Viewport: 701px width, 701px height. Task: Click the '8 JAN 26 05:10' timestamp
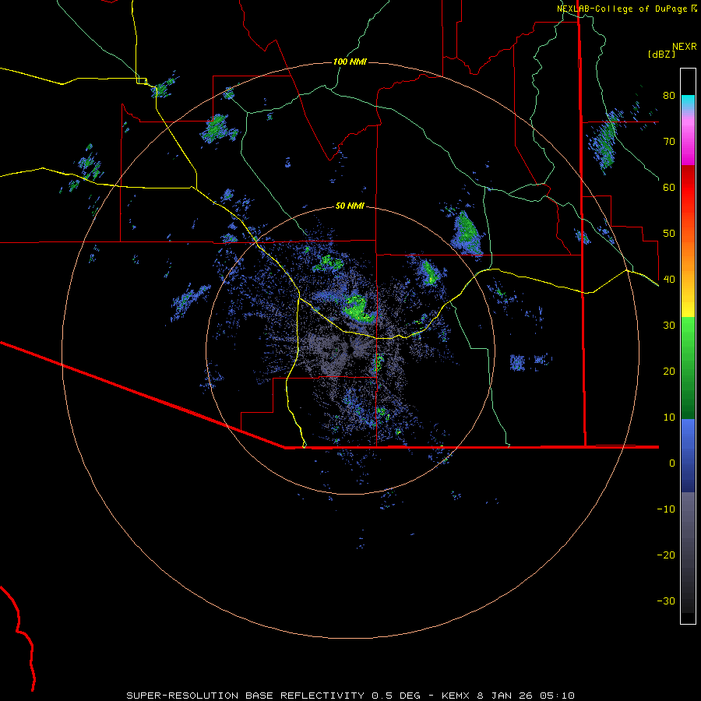[x=525, y=696]
